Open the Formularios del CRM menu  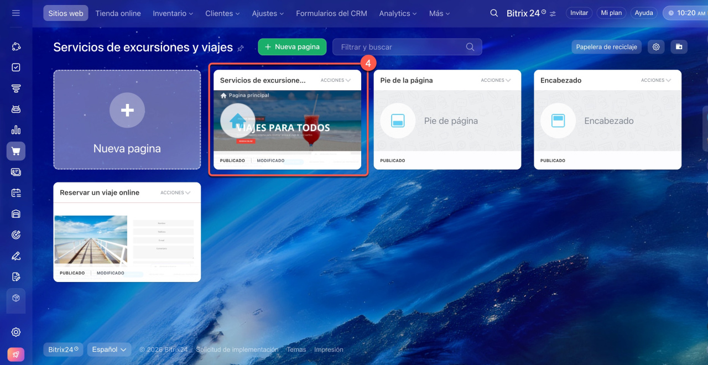[x=331, y=13]
